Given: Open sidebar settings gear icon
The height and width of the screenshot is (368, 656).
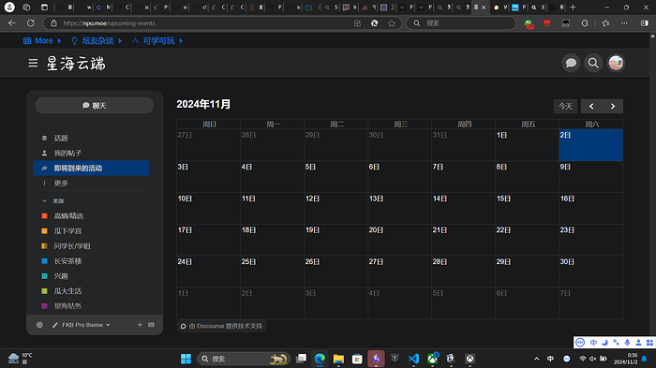Looking at the screenshot, I should 39,325.
